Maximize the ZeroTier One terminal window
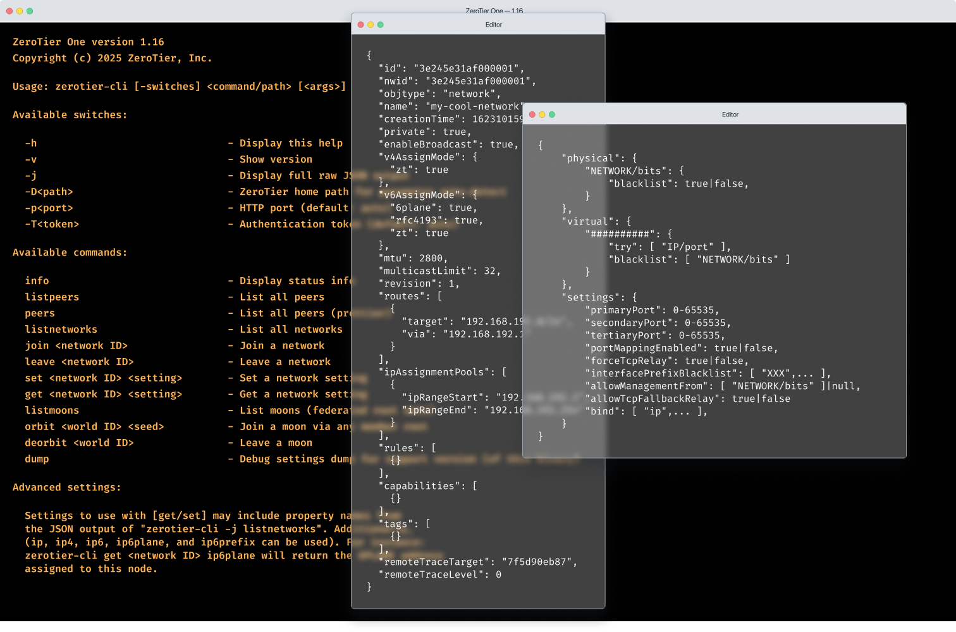 click(x=30, y=11)
